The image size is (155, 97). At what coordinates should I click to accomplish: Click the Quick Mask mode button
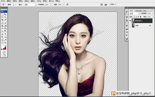click(4, 52)
